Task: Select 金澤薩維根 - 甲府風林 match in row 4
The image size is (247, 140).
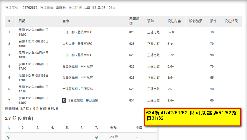Action: click(77, 66)
